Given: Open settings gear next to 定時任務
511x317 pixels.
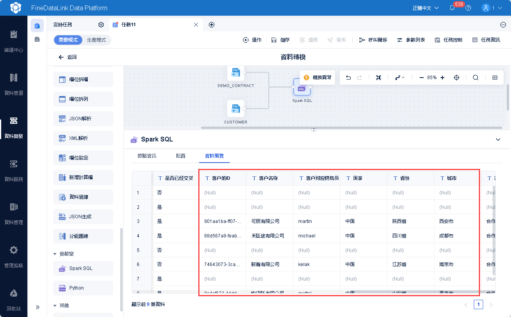Looking at the screenshot, I should point(101,25).
